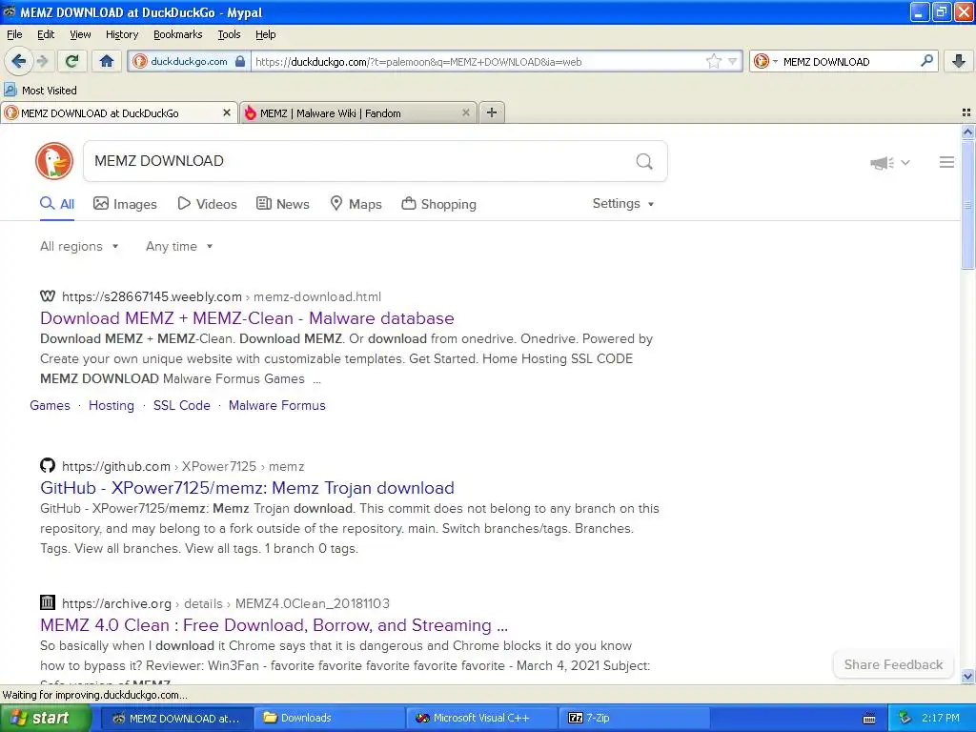This screenshot has height=732, width=976.
Task: Expand the Settings dropdown
Action: 623,204
